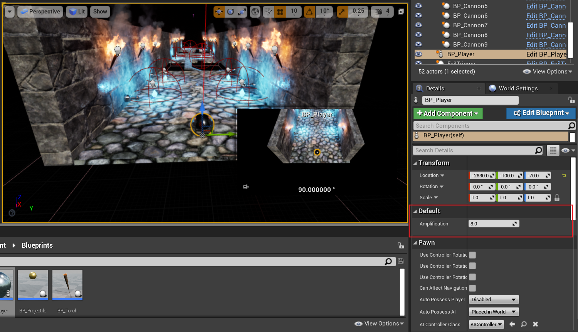Click the viewport help question mark icon
Screen dimensions: 578x332
tap(12, 213)
